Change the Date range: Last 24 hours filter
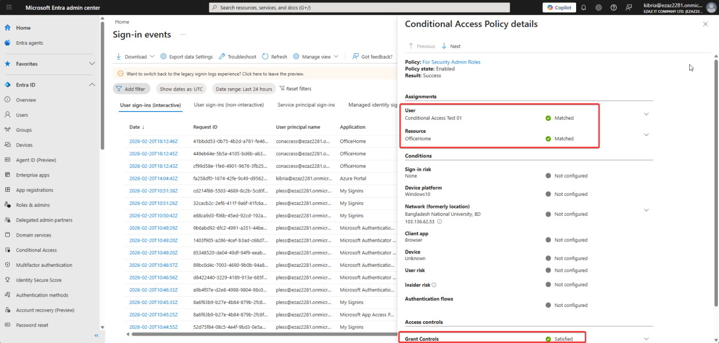 (243, 89)
